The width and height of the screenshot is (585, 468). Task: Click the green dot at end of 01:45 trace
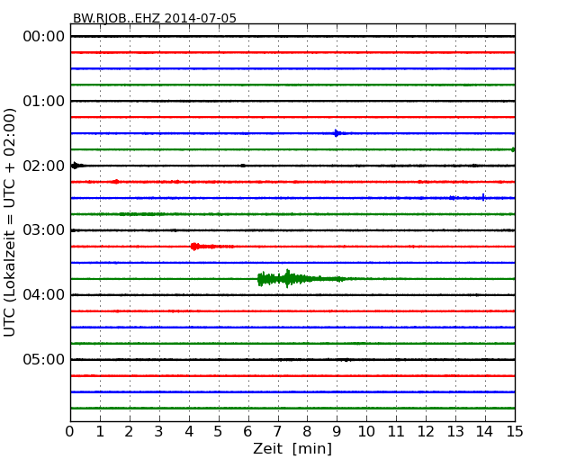(513, 149)
